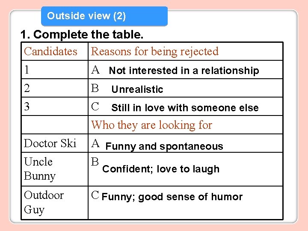Viewport: 308px width, 231px height.
Task: Select candidate 2 cell
Action: [55, 88]
